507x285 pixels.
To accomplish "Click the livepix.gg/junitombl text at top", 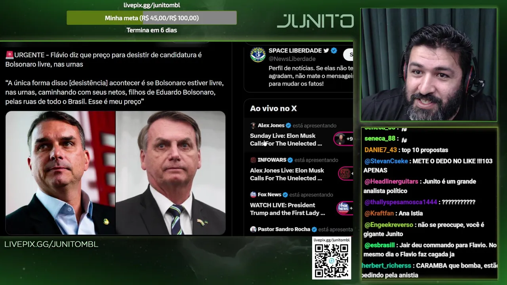I will coord(152,5).
